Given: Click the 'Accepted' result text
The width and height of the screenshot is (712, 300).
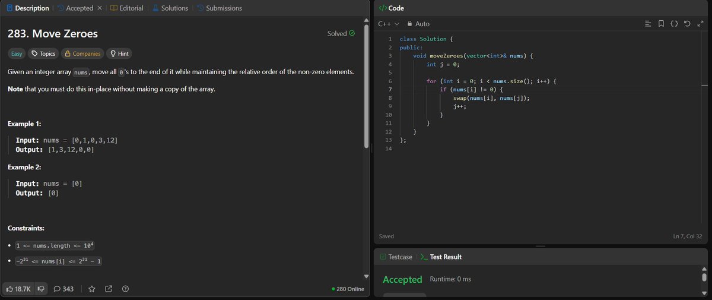Looking at the screenshot, I should 402,279.
